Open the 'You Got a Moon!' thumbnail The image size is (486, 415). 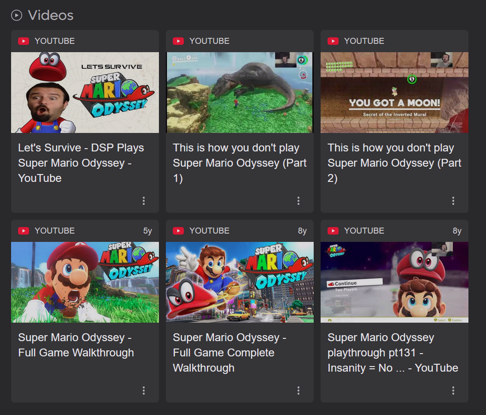pos(394,92)
